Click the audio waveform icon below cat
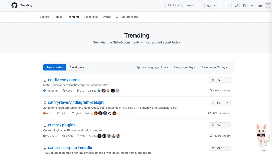The image size is (272, 154). tap(263, 151)
